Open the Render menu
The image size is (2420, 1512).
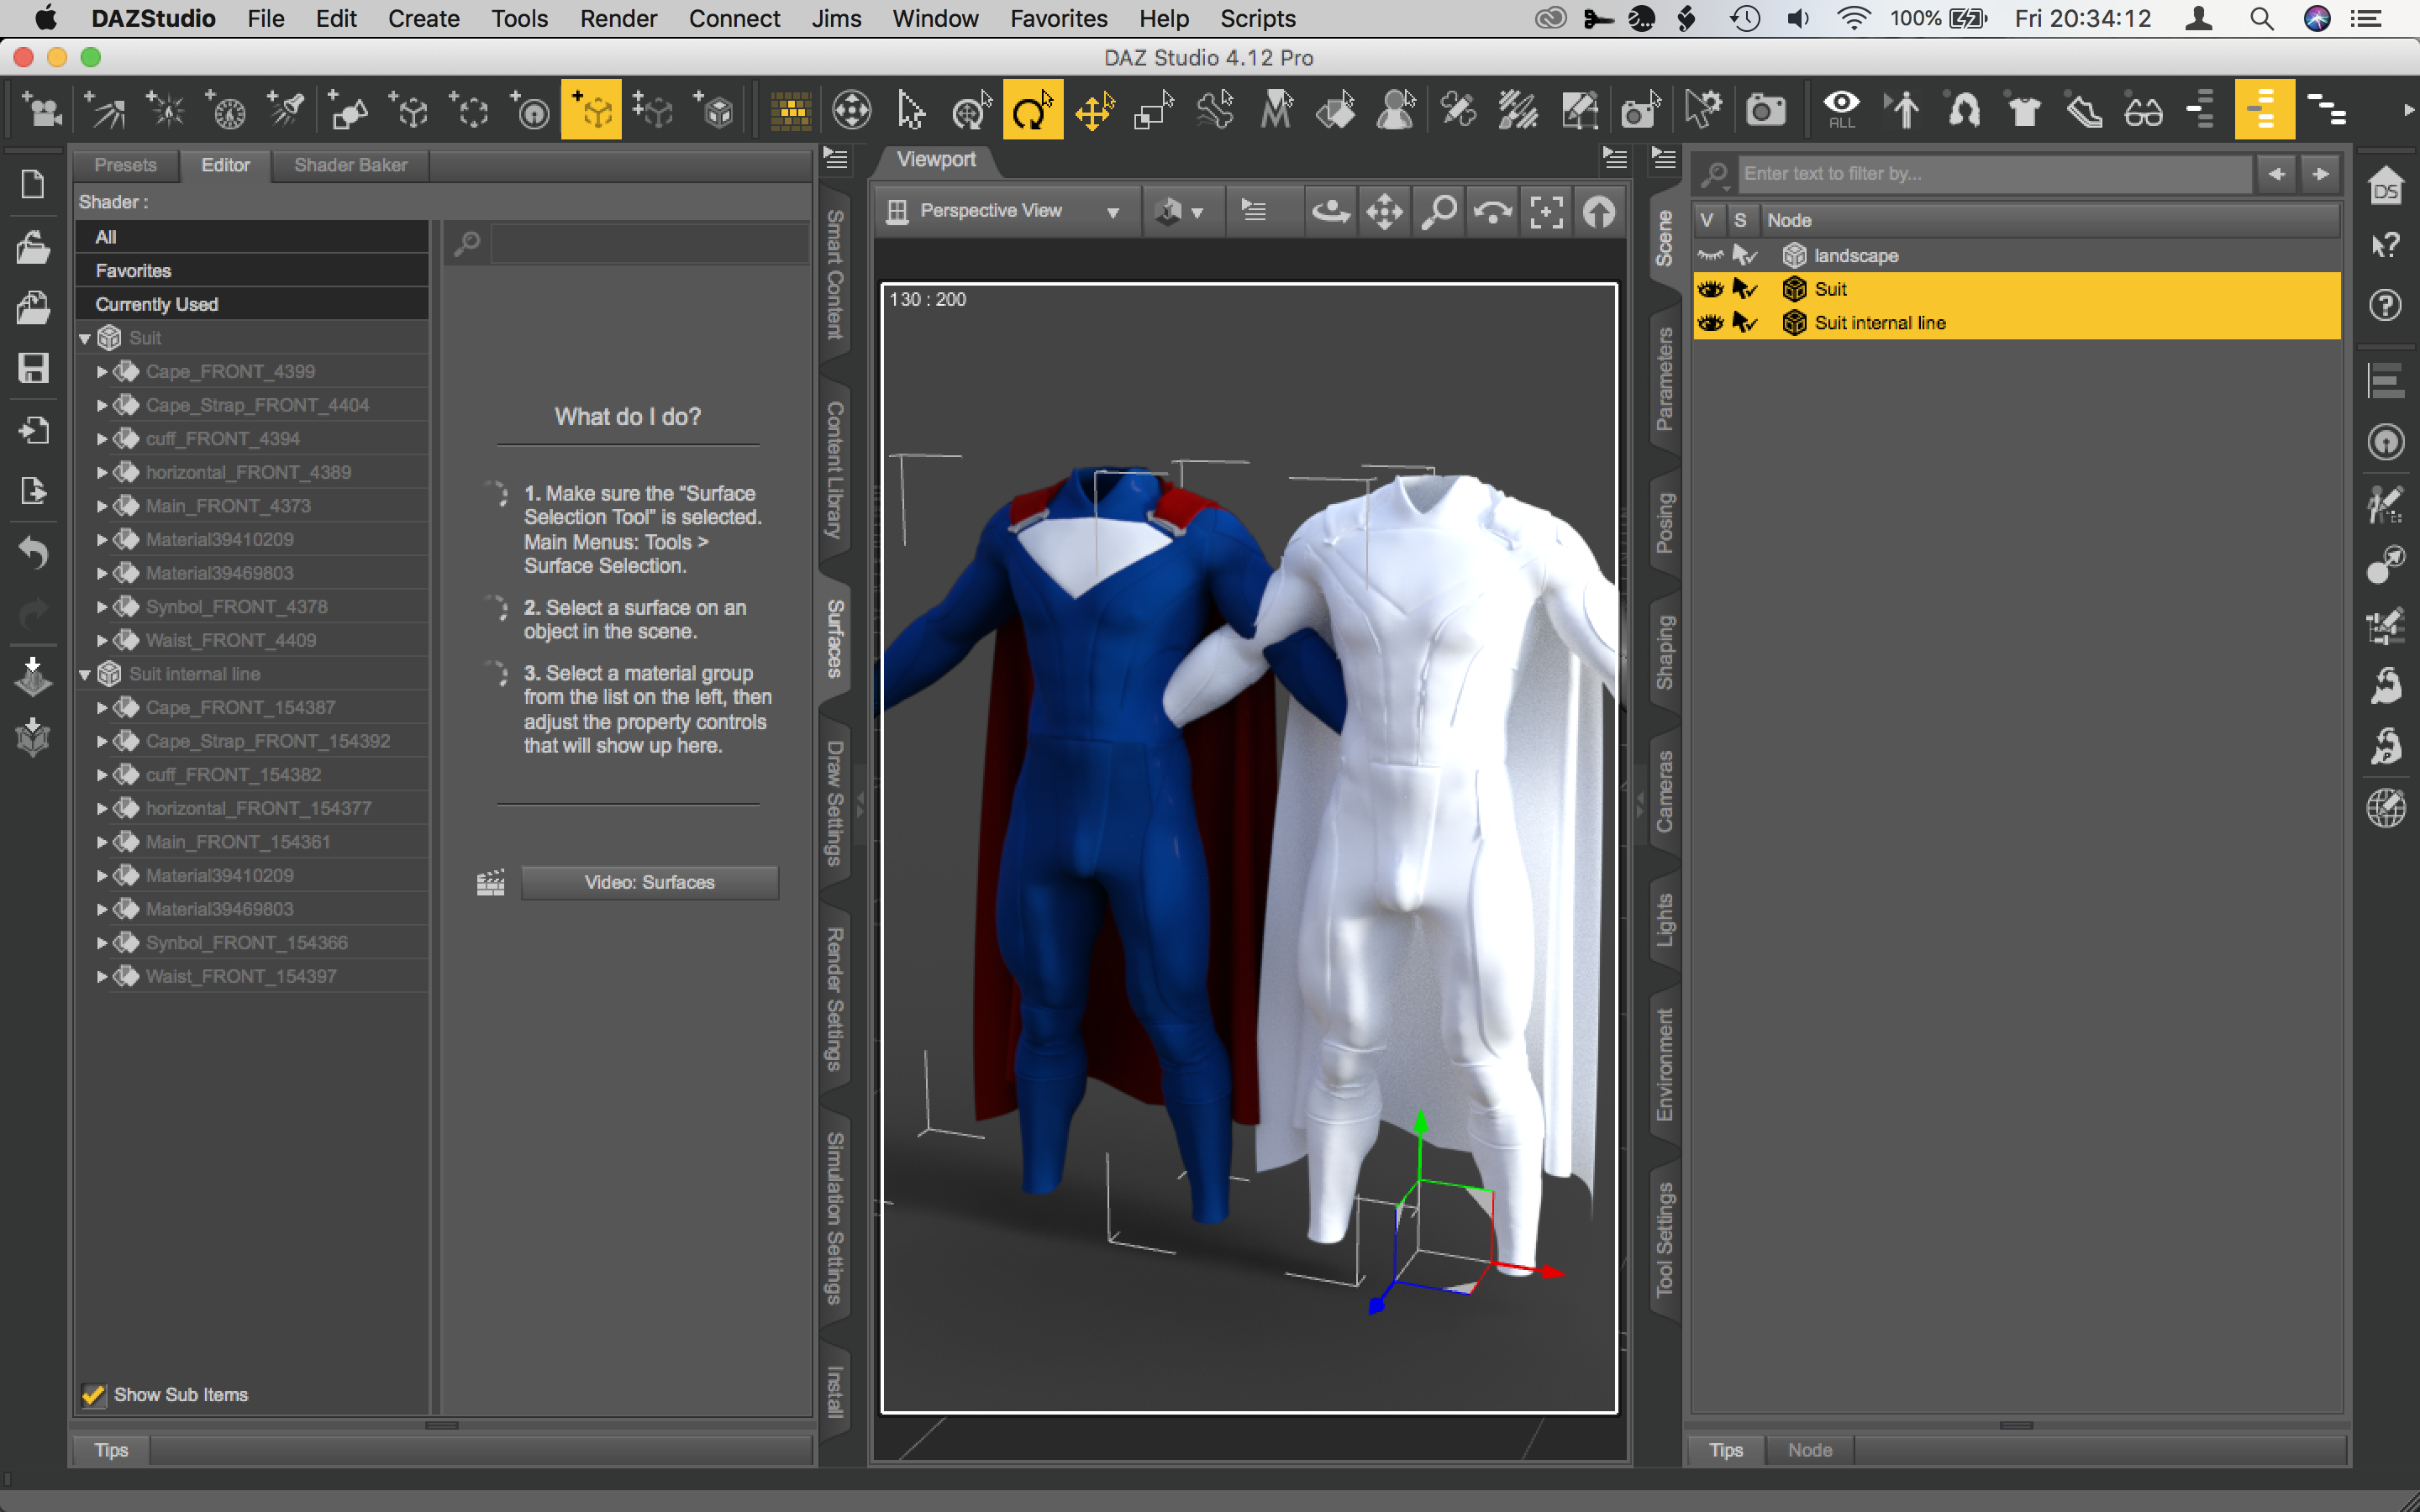tap(618, 18)
